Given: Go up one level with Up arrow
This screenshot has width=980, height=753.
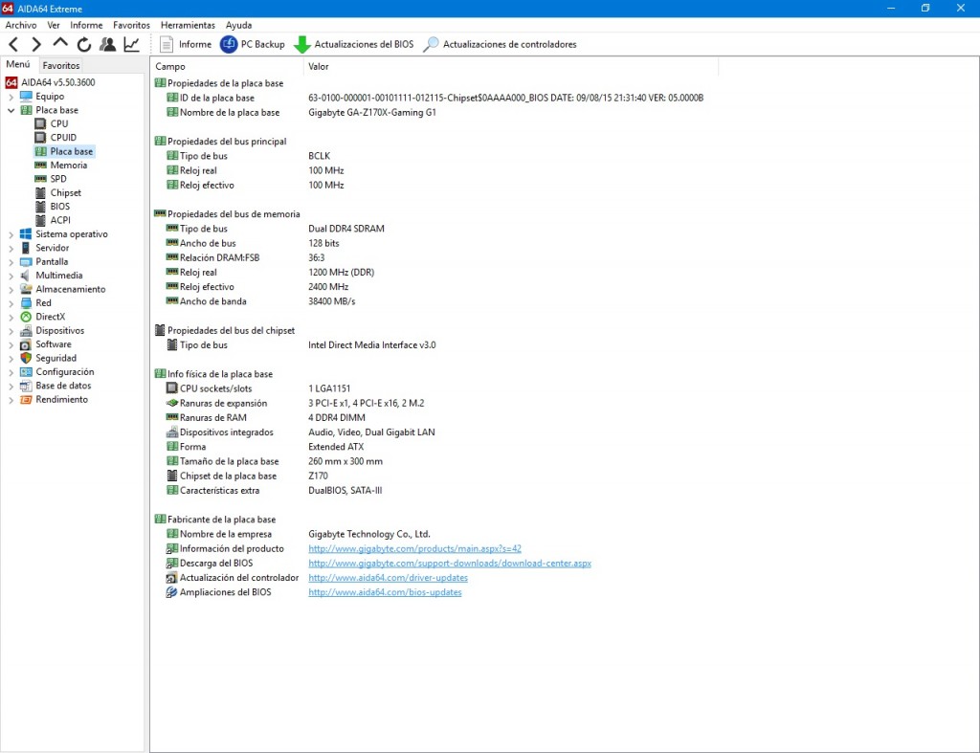Looking at the screenshot, I should [x=60, y=44].
